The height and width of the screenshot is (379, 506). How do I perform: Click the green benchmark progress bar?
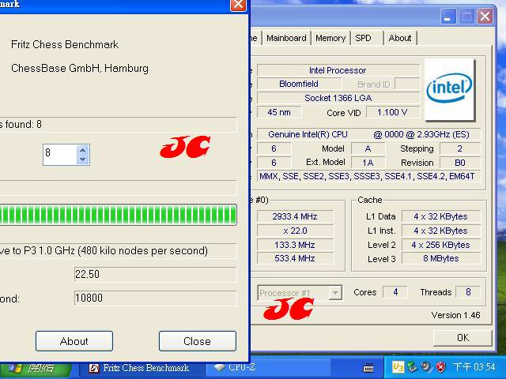point(118,215)
